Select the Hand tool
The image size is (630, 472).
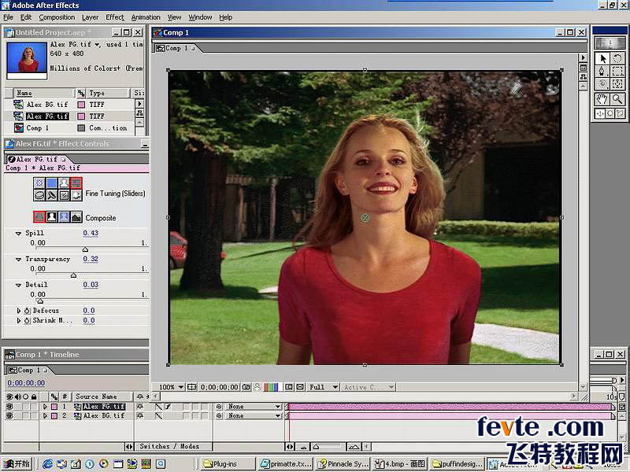[602, 99]
